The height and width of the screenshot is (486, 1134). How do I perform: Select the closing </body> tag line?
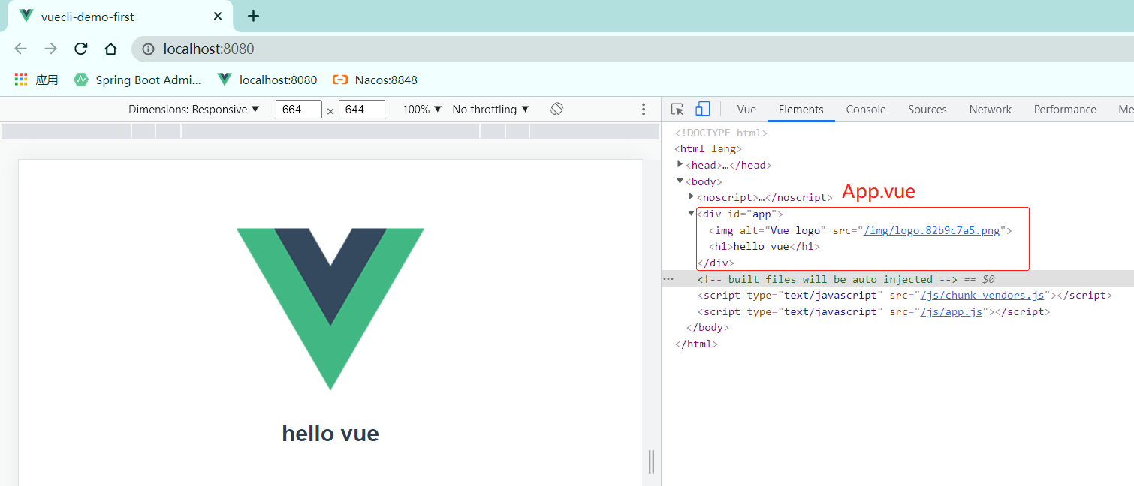coord(707,328)
